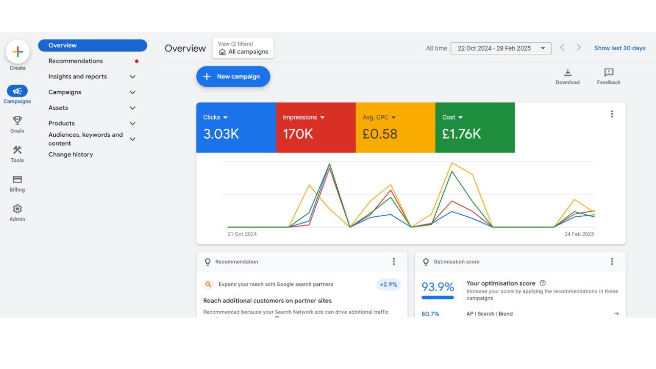Open the Goals trophy icon
Viewport: 656px width, 369px height.
(17, 120)
